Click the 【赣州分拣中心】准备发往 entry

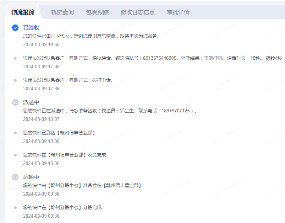point(82,185)
